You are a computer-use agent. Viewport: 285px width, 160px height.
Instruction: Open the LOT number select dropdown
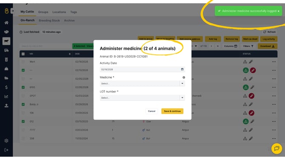pyautogui.click(x=142, y=97)
